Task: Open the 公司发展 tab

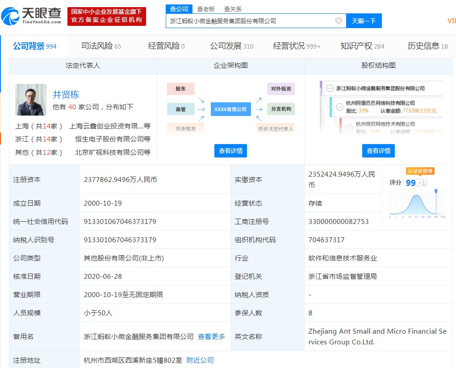Action: pyautogui.click(x=232, y=46)
